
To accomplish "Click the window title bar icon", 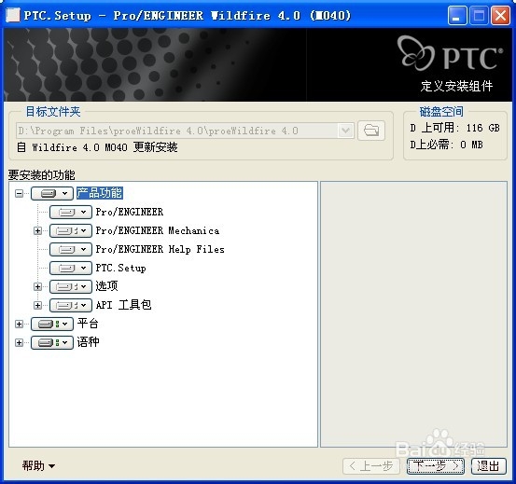I will (12, 15).
